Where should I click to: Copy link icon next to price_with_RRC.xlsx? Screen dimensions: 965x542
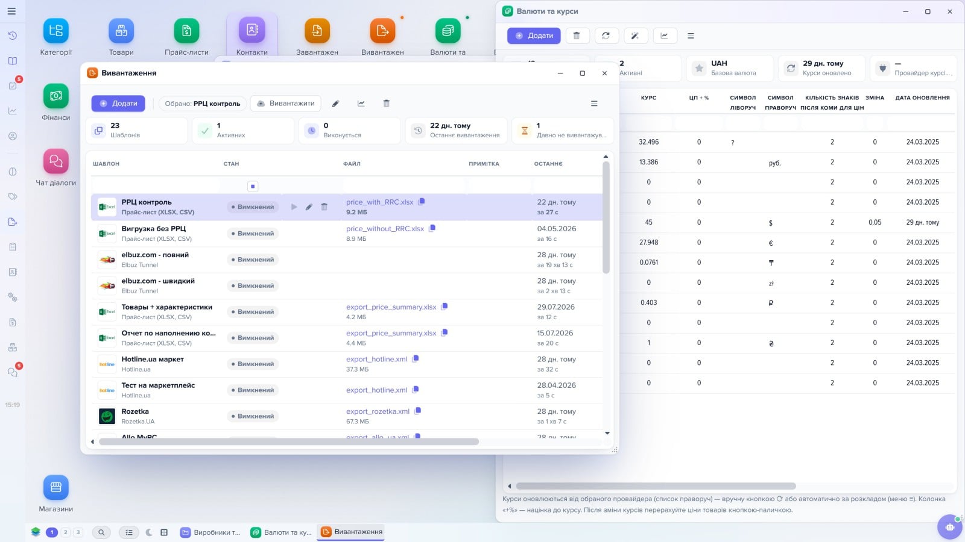click(x=422, y=202)
